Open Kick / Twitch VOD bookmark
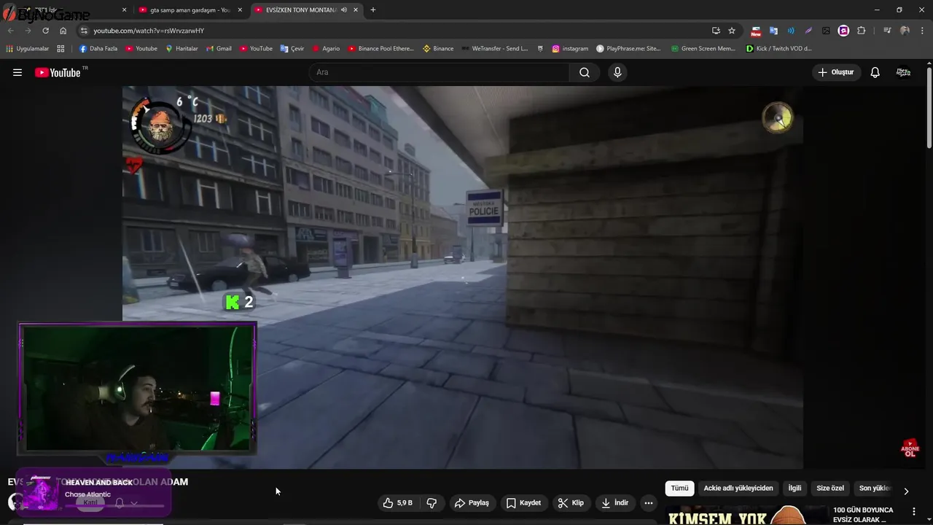Viewport: 933px width, 525px height. pyautogui.click(x=778, y=49)
